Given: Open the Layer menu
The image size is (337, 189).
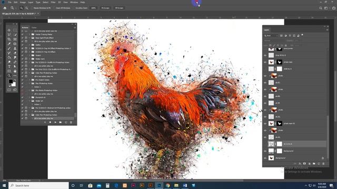Looking at the screenshot, I should pos(31,2).
